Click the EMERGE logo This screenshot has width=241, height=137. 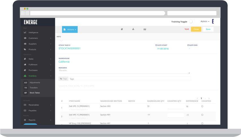(x=30, y=22)
